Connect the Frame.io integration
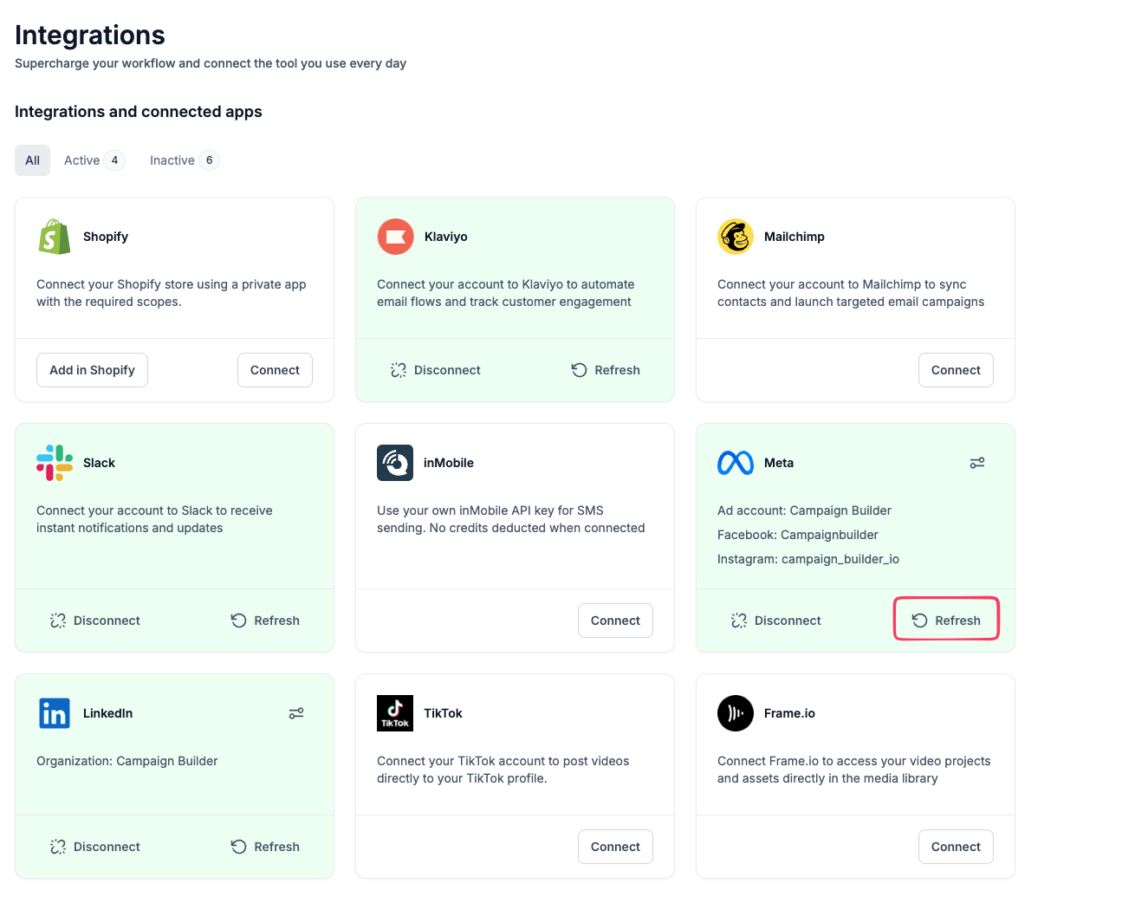This screenshot has width=1135, height=897. pyautogui.click(x=956, y=847)
